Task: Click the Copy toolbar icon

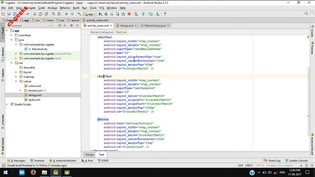Action: (x=40, y=14)
